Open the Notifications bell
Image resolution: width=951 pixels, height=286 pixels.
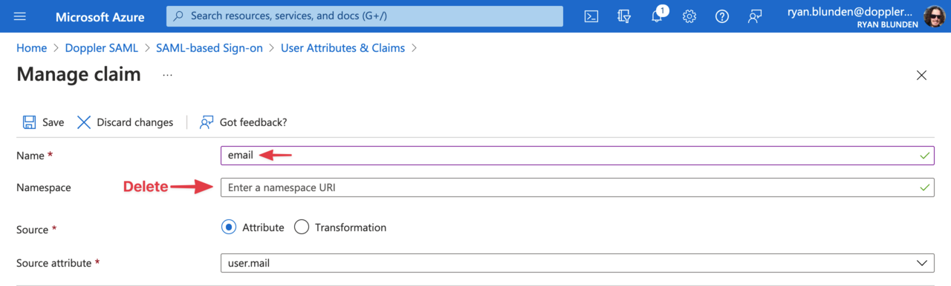[x=658, y=16]
